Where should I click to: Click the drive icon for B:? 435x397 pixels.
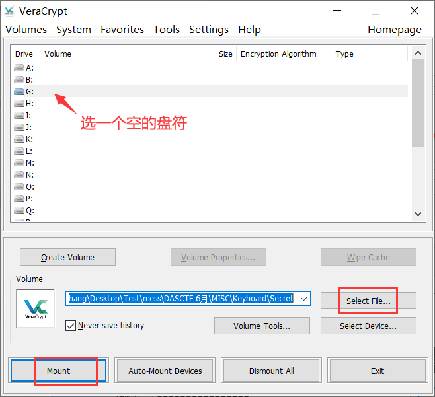(x=19, y=79)
